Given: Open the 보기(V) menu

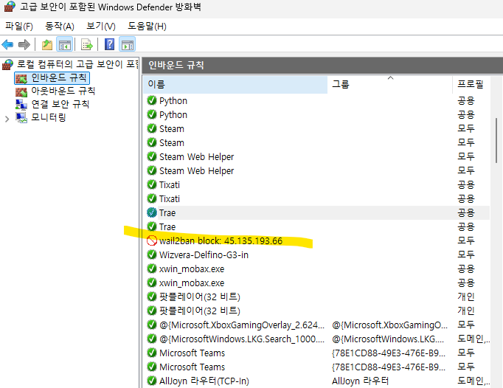Looking at the screenshot, I should 101,27.
